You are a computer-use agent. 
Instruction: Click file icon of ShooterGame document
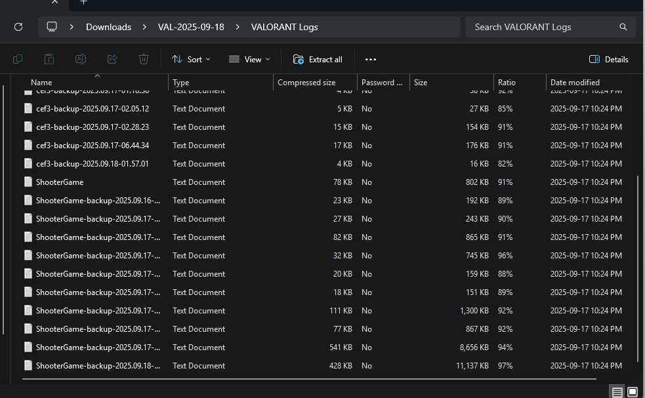click(28, 182)
